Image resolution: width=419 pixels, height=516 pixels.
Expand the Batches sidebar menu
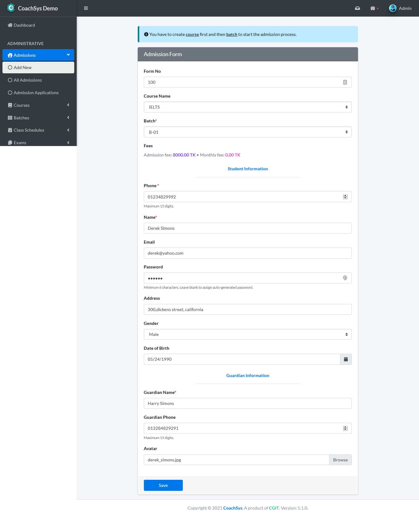(38, 118)
